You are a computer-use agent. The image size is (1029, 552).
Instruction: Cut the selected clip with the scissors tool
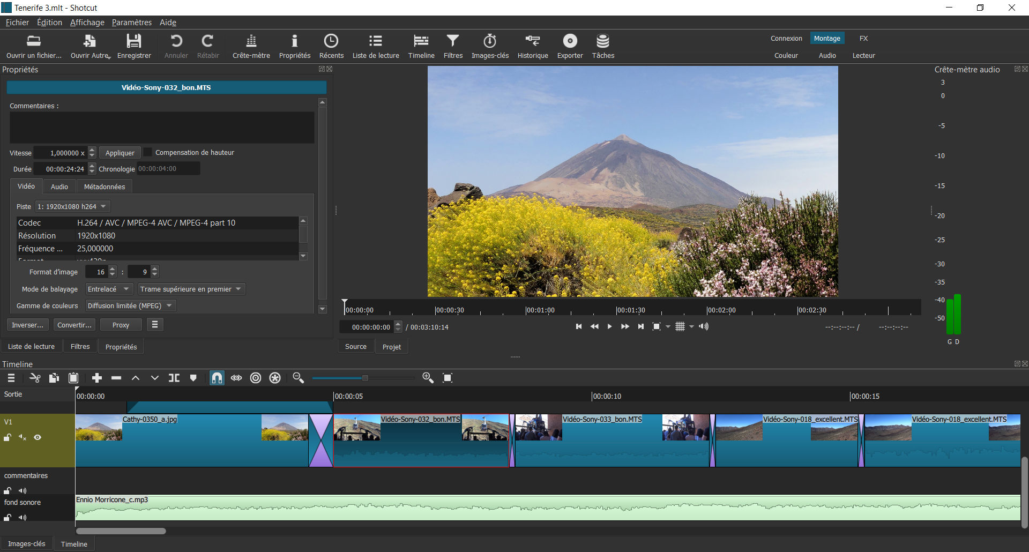tap(34, 378)
